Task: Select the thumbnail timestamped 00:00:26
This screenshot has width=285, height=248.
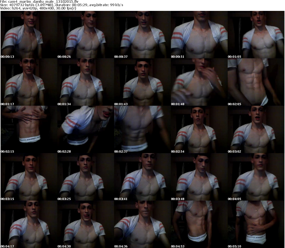Action: point(86,35)
